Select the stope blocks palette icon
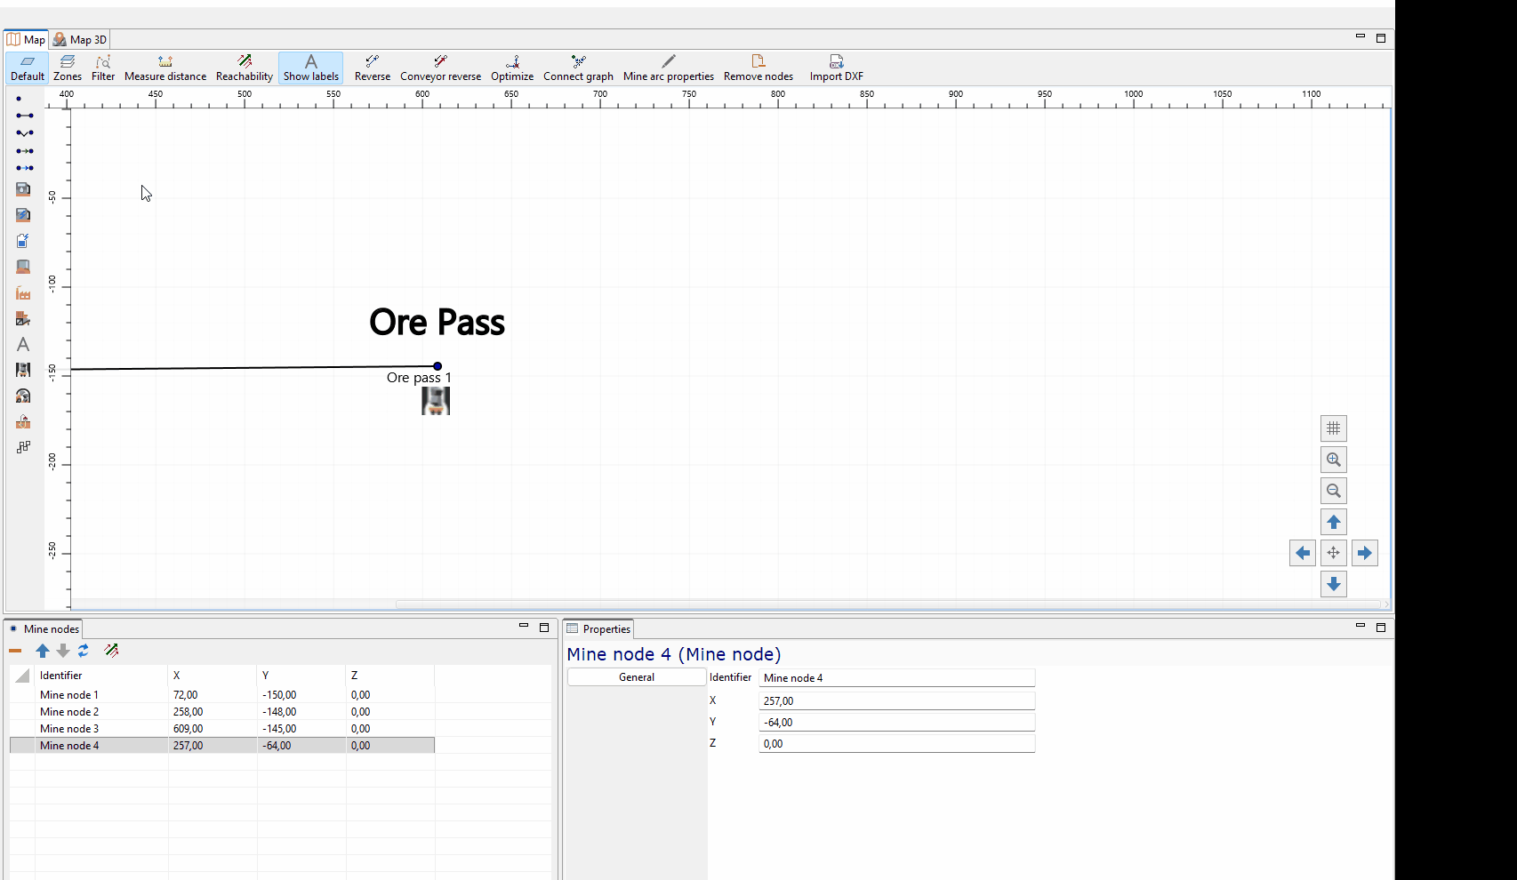Image resolution: width=1517 pixels, height=880 pixels. click(x=23, y=447)
